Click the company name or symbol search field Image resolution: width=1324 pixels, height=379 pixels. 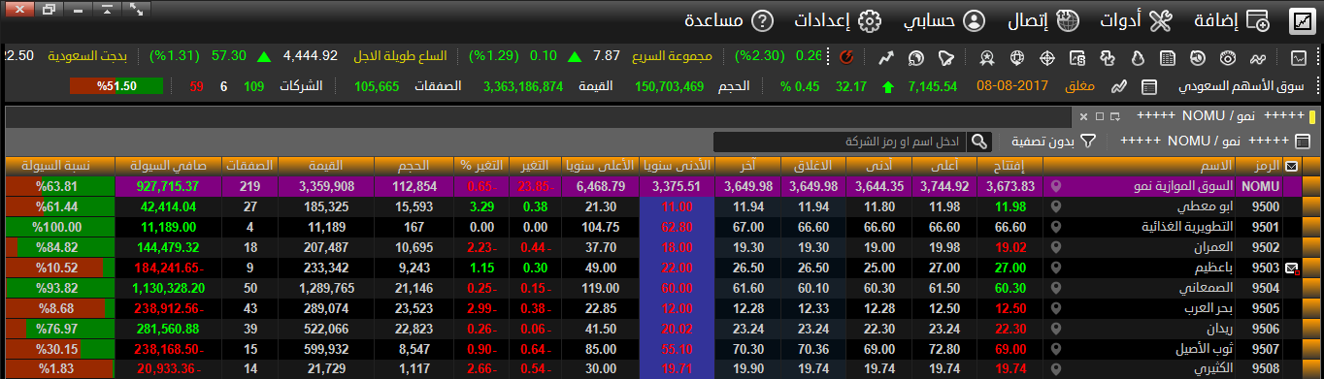(841, 142)
